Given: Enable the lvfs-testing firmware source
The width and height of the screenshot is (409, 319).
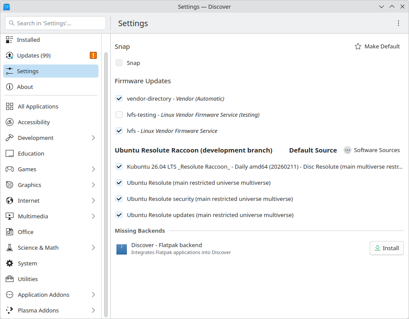Looking at the screenshot, I should [x=119, y=115].
